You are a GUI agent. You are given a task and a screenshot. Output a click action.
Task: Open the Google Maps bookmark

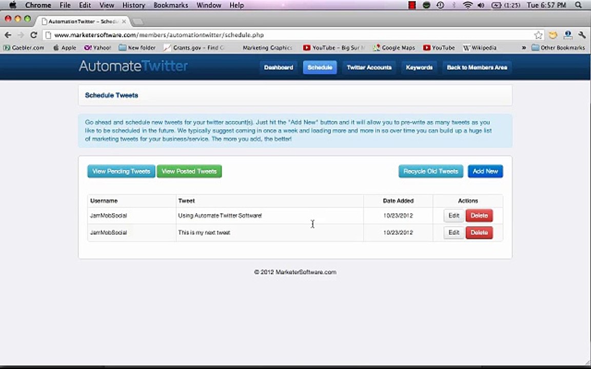(x=394, y=48)
